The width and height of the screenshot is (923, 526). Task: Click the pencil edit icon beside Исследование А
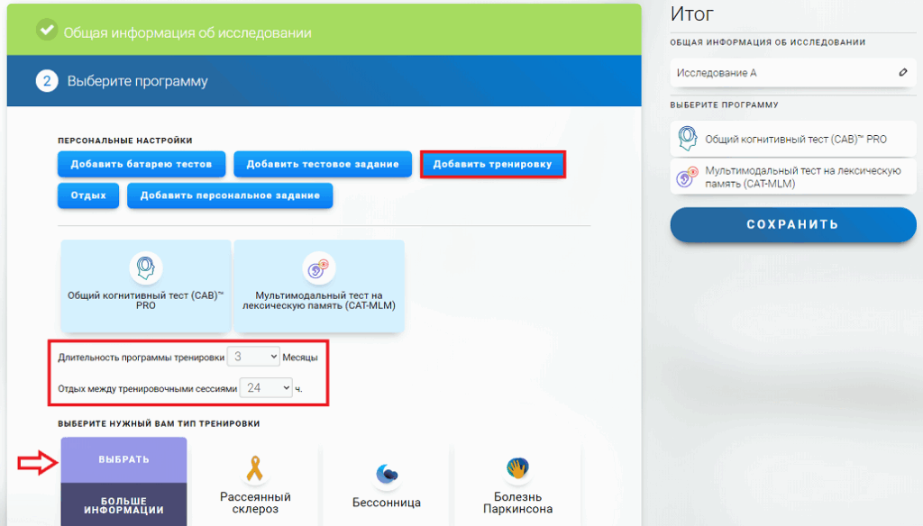902,72
